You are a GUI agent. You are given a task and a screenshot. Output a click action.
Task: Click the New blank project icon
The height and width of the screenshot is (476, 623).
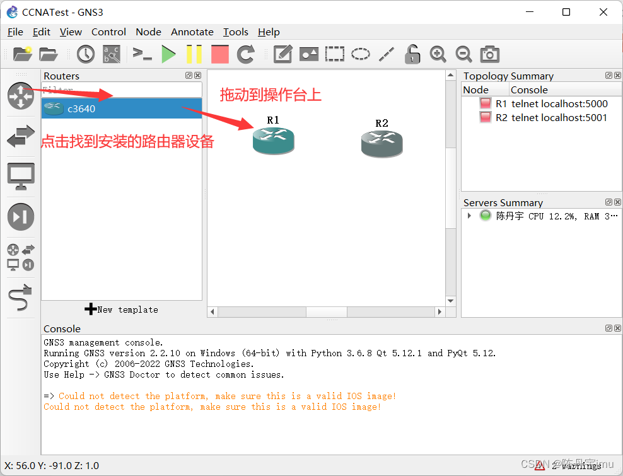pyautogui.click(x=22, y=54)
